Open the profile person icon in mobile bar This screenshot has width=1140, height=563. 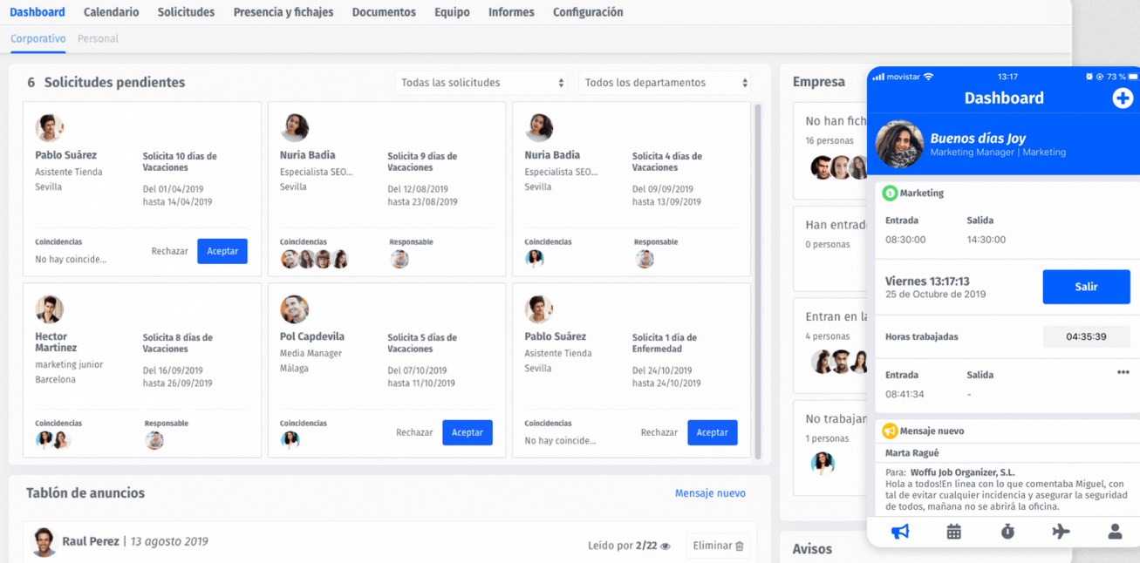point(1115,532)
